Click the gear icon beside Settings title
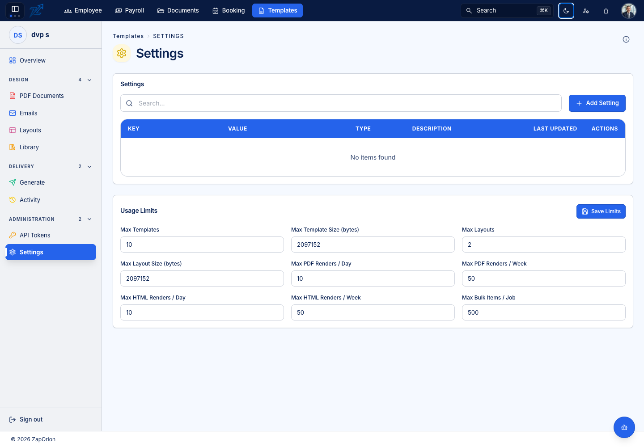This screenshot has height=447, width=644. (122, 53)
